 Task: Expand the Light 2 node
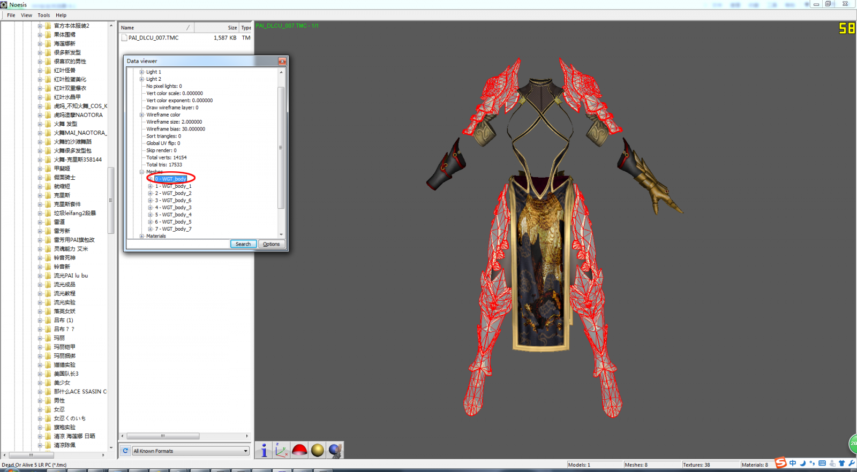coord(142,79)
